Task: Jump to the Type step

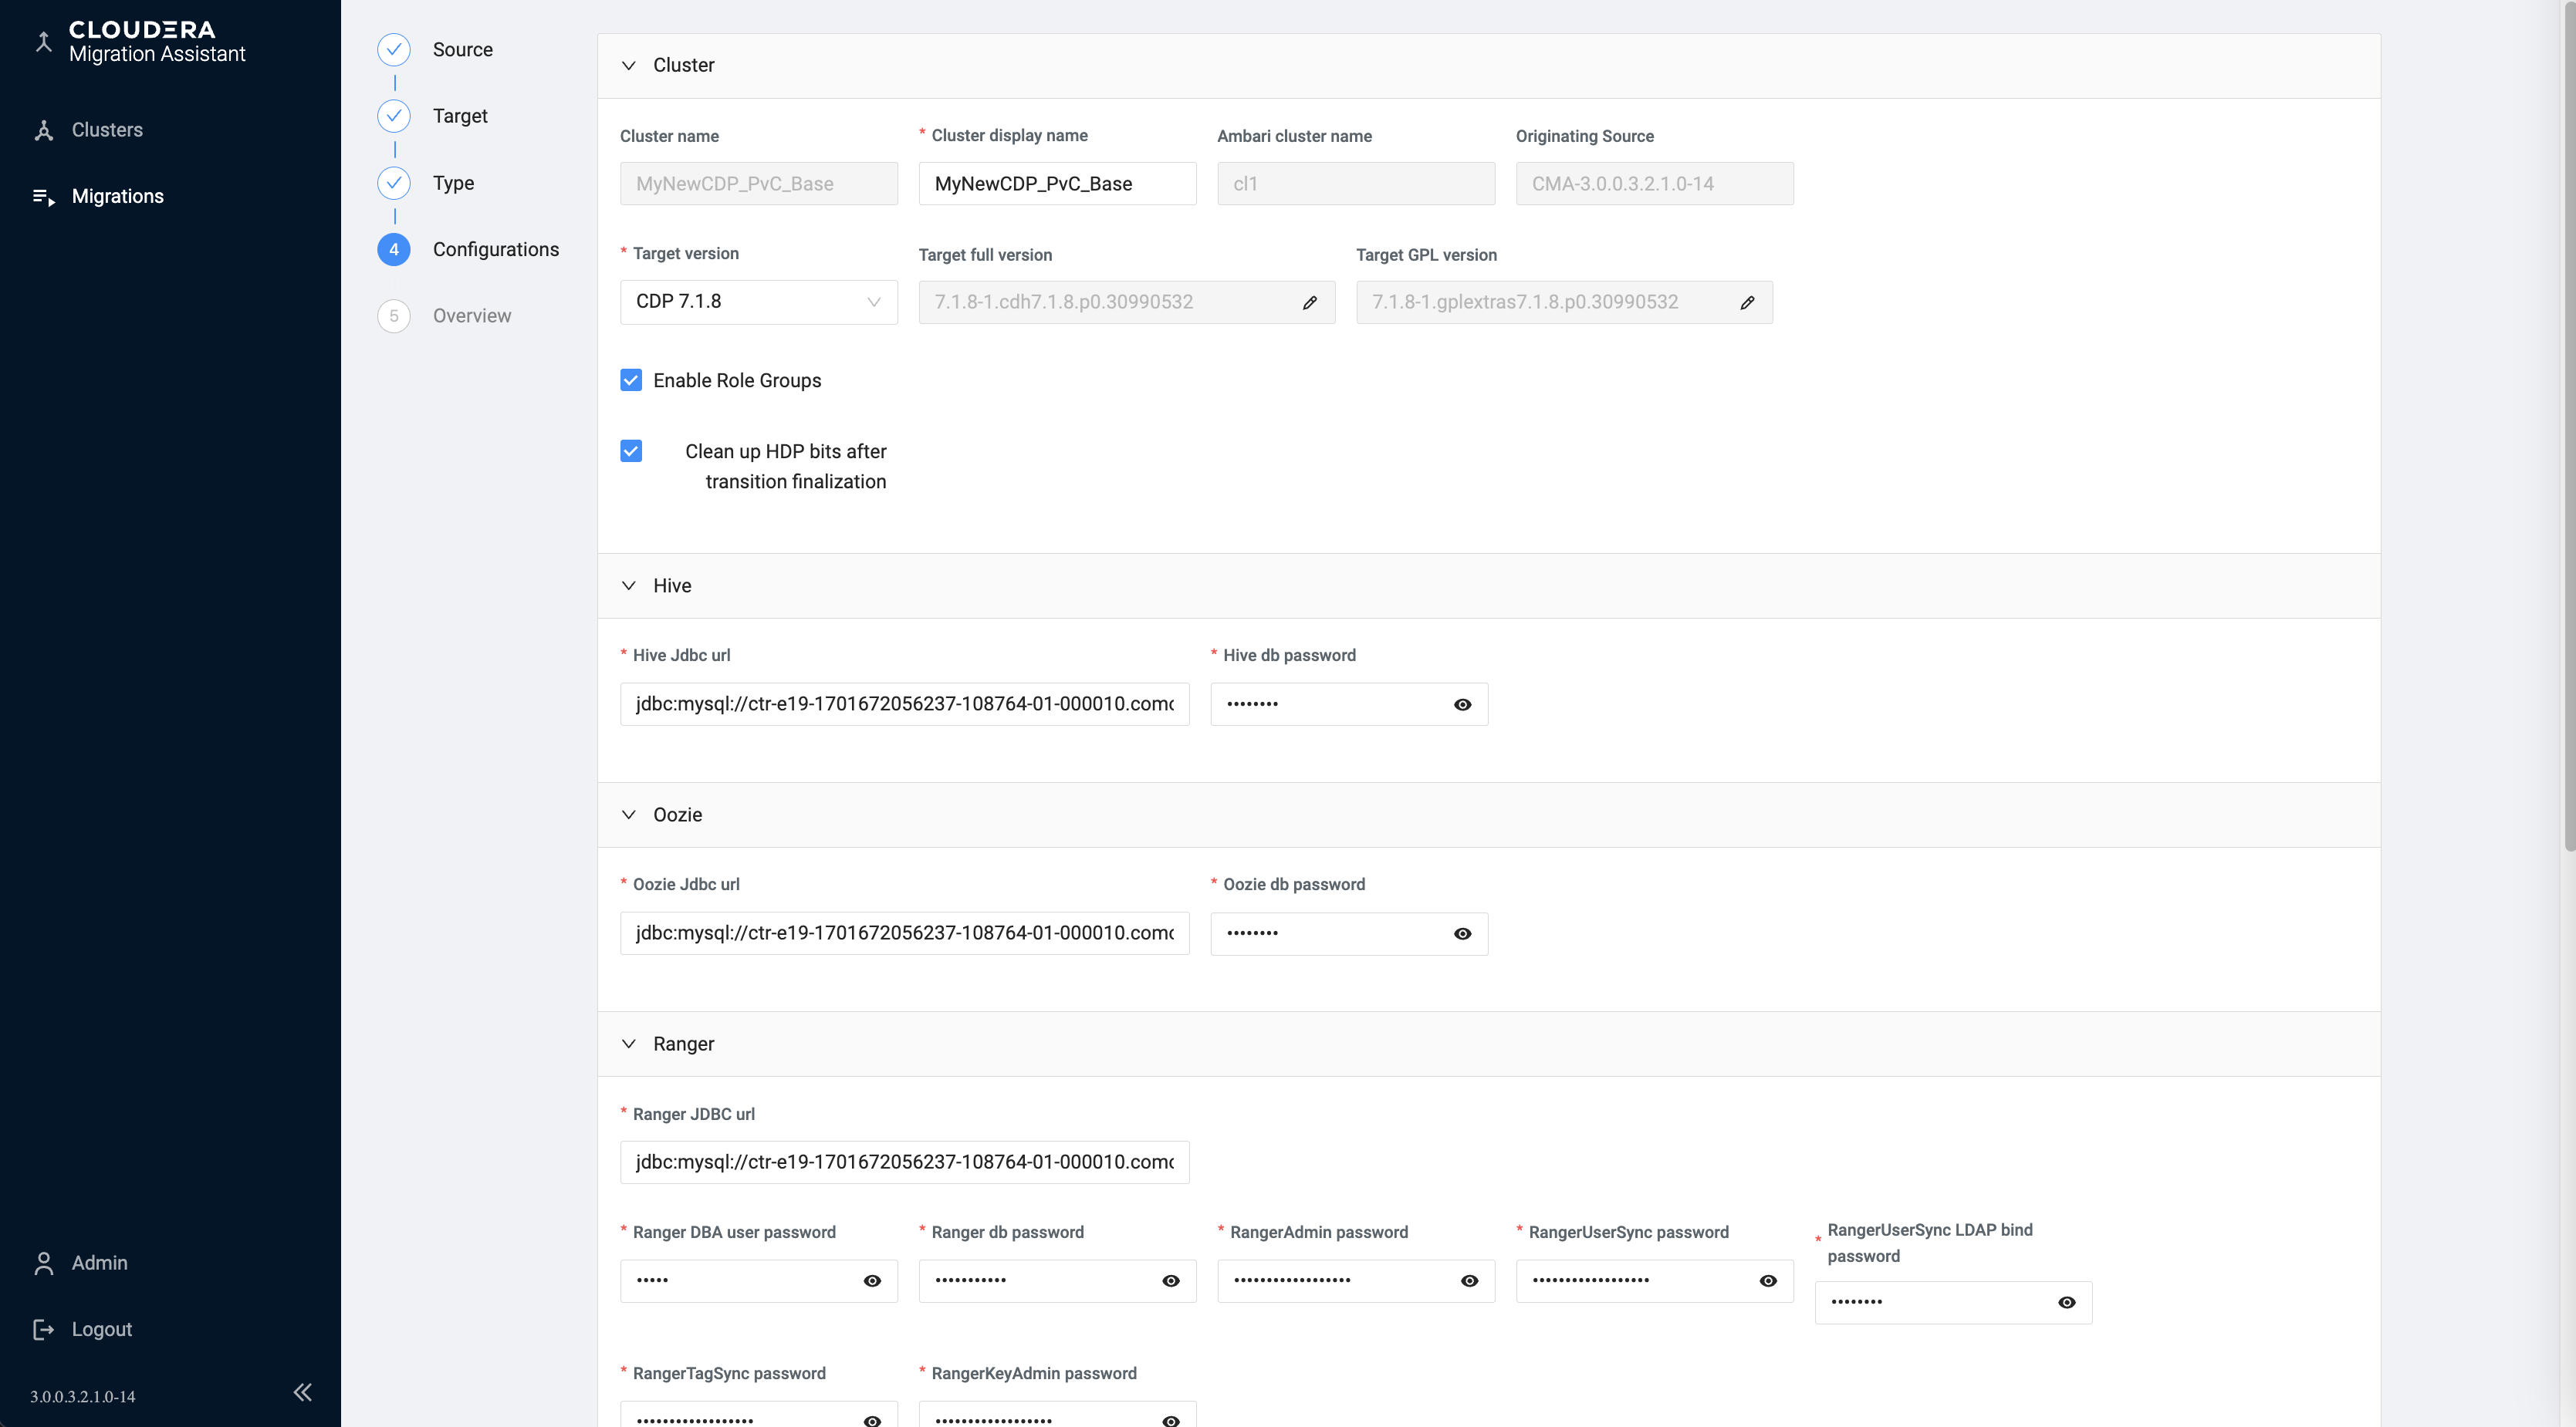Action: tap(453, 183)
